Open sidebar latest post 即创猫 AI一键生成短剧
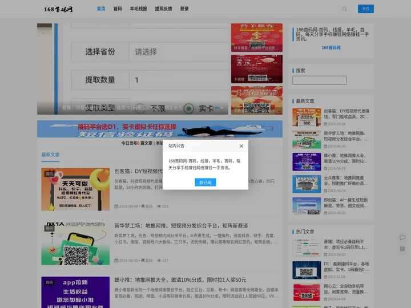The image size is (411, 308). click(346, 202)
